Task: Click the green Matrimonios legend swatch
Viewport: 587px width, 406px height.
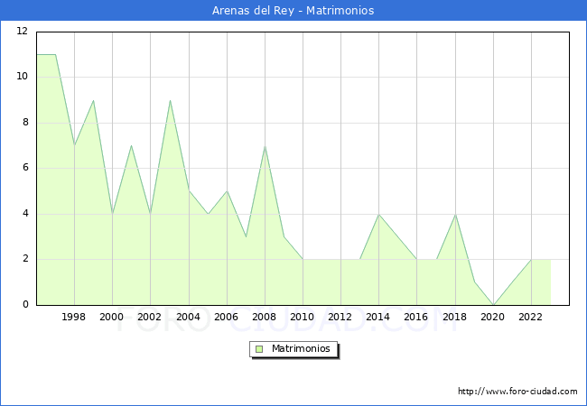Action: [258, 348]
